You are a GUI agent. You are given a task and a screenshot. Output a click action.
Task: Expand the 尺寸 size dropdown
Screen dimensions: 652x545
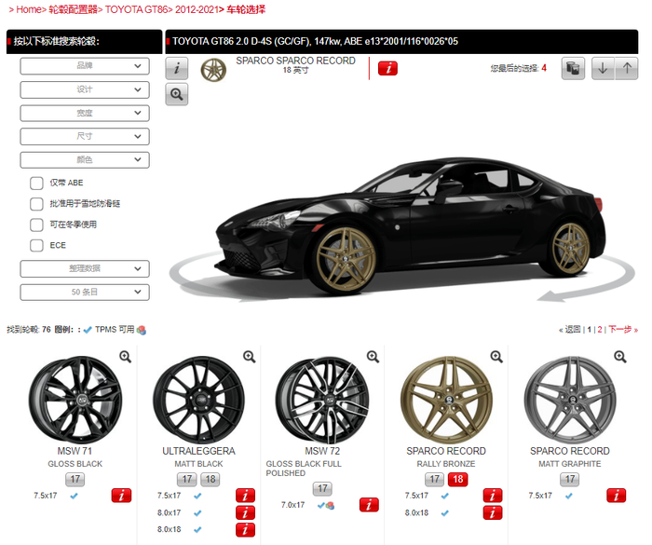click(85, 136)
